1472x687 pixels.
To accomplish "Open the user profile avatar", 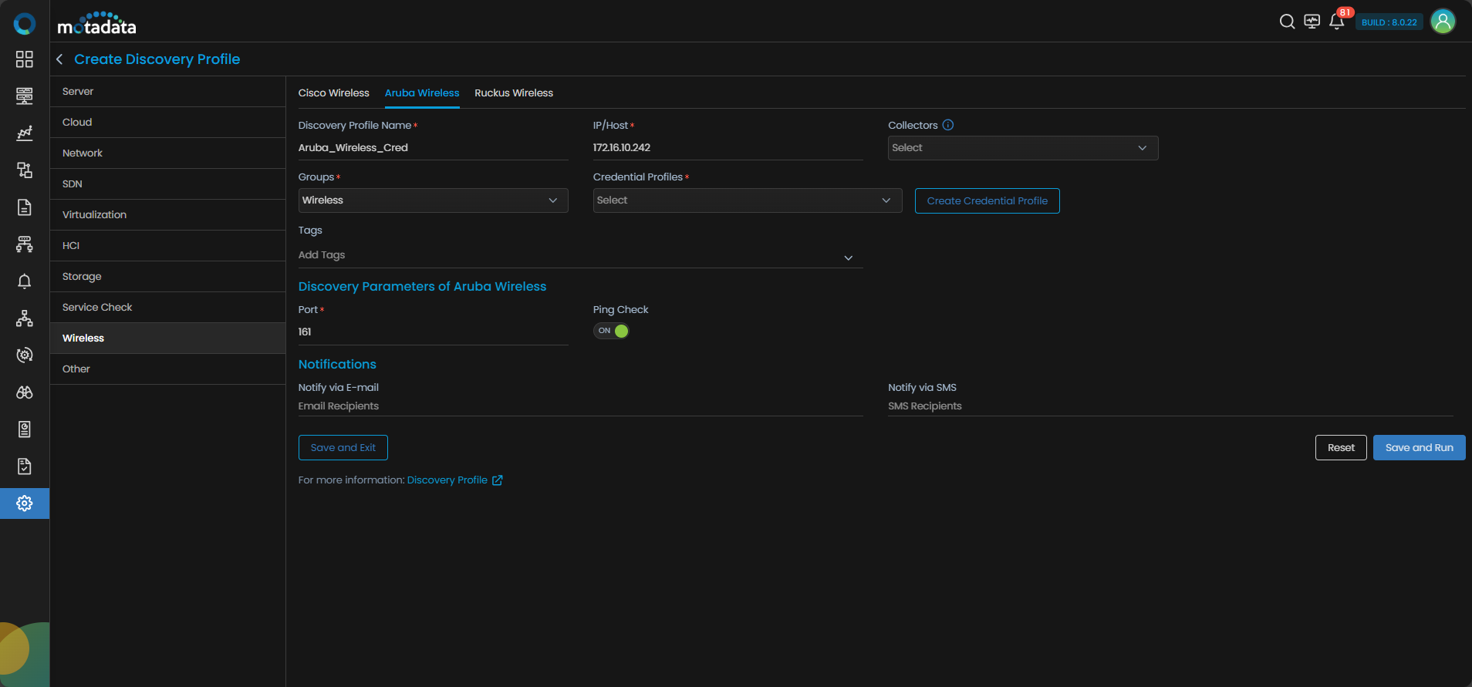I will pos(1443,22).
